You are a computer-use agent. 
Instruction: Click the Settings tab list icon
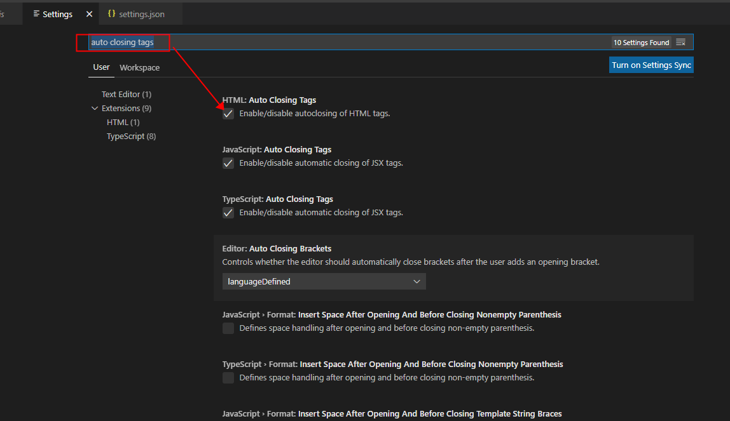[36, 13]
